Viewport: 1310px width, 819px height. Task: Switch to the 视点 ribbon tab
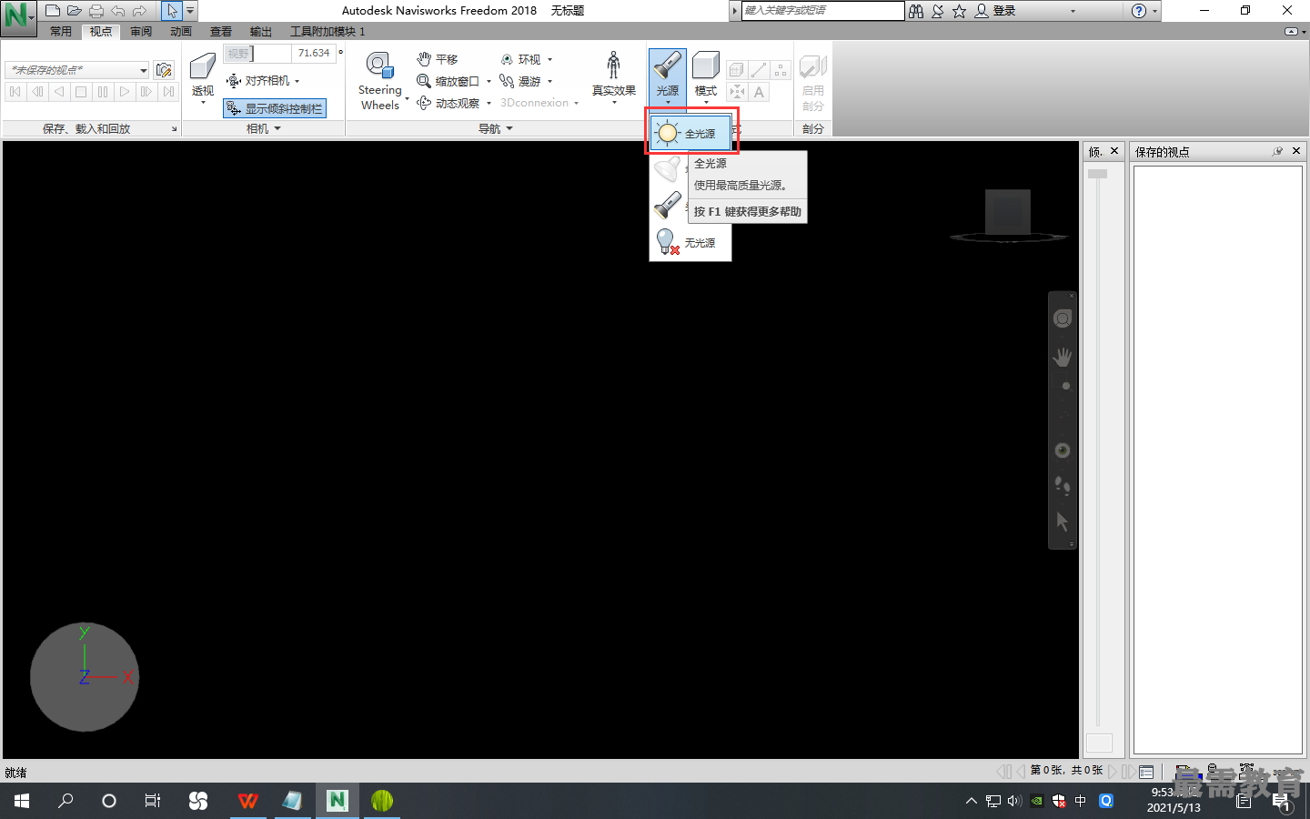101,32
